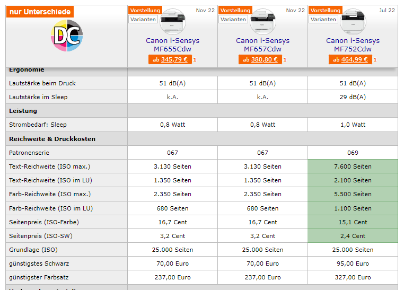
Task: Click the highlighted '15,1 Cent' cell
Action: pos(353,222)
